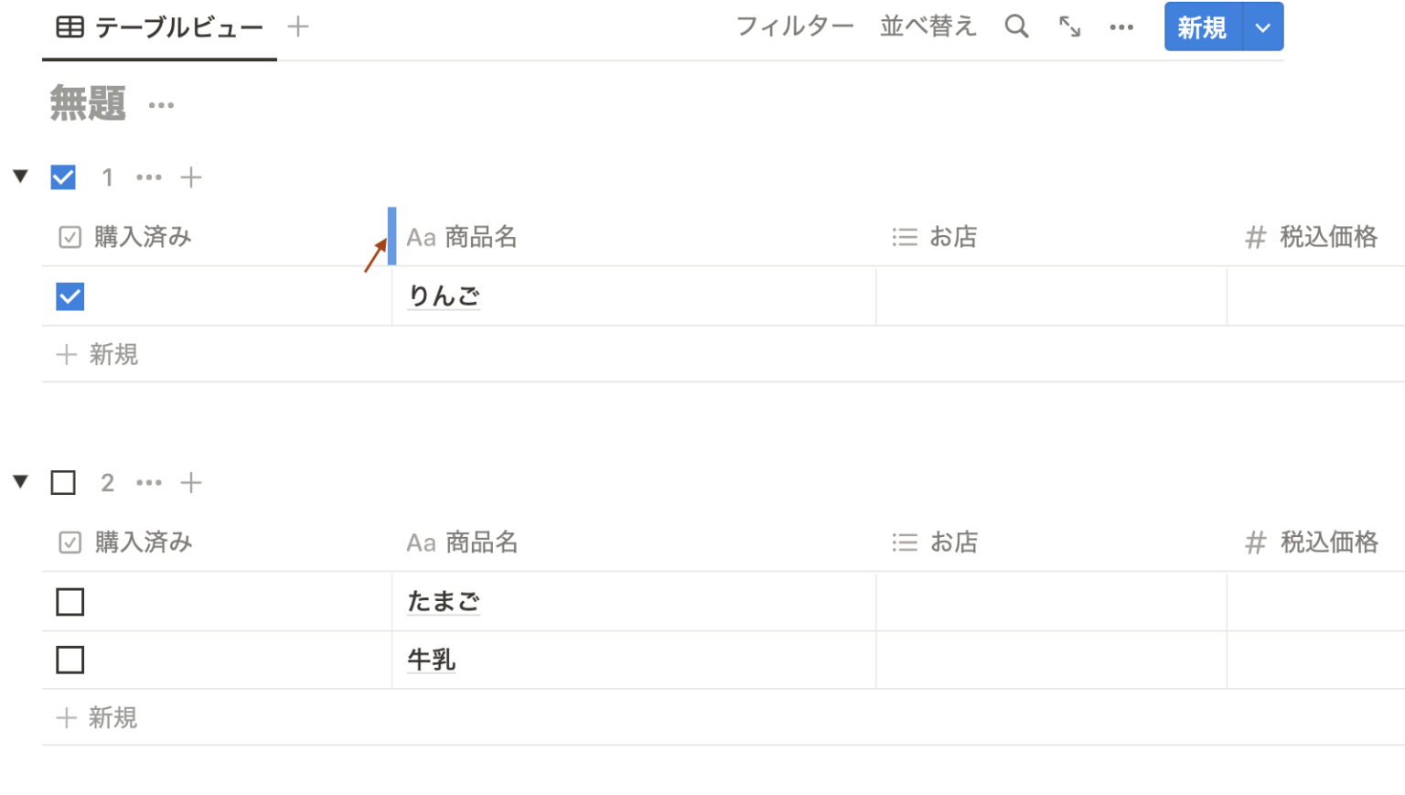Collapse group 2 disclosure triangle
The height and width of the screenshot is (795, 1405).
pyautogui.click(x=20, y=481)
